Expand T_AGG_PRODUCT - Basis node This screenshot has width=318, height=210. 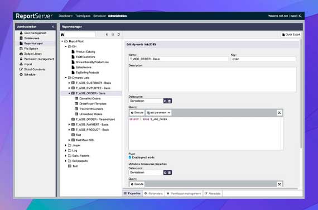(x=69, y=130)
